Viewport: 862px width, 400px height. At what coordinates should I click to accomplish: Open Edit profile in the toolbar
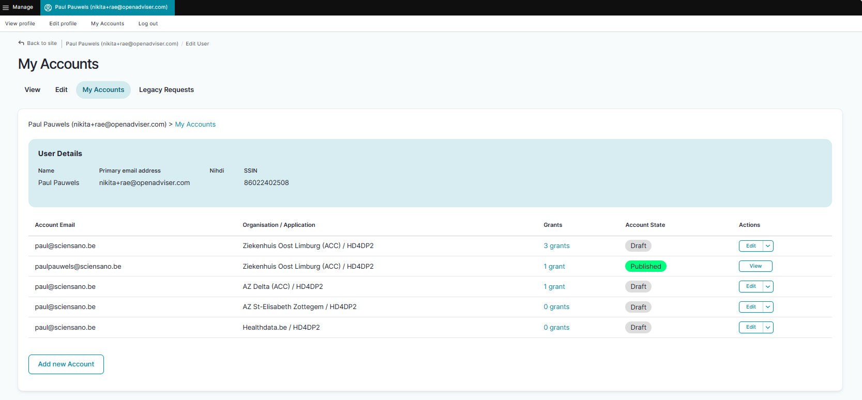tap(63, 24)
